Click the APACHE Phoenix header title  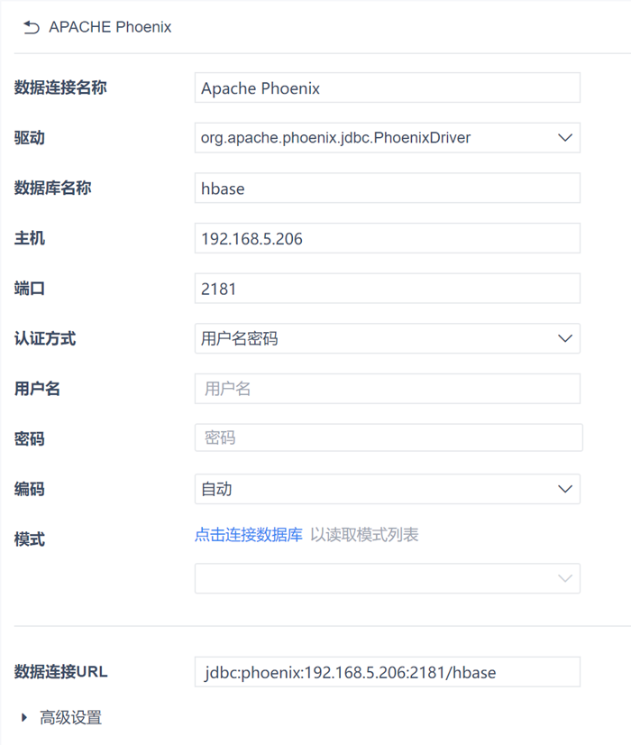coord(110,27)
